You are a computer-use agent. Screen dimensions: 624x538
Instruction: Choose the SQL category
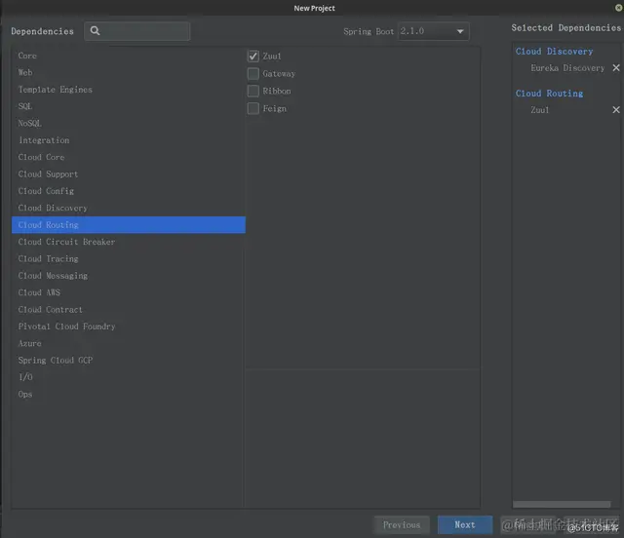click(128, 106)
